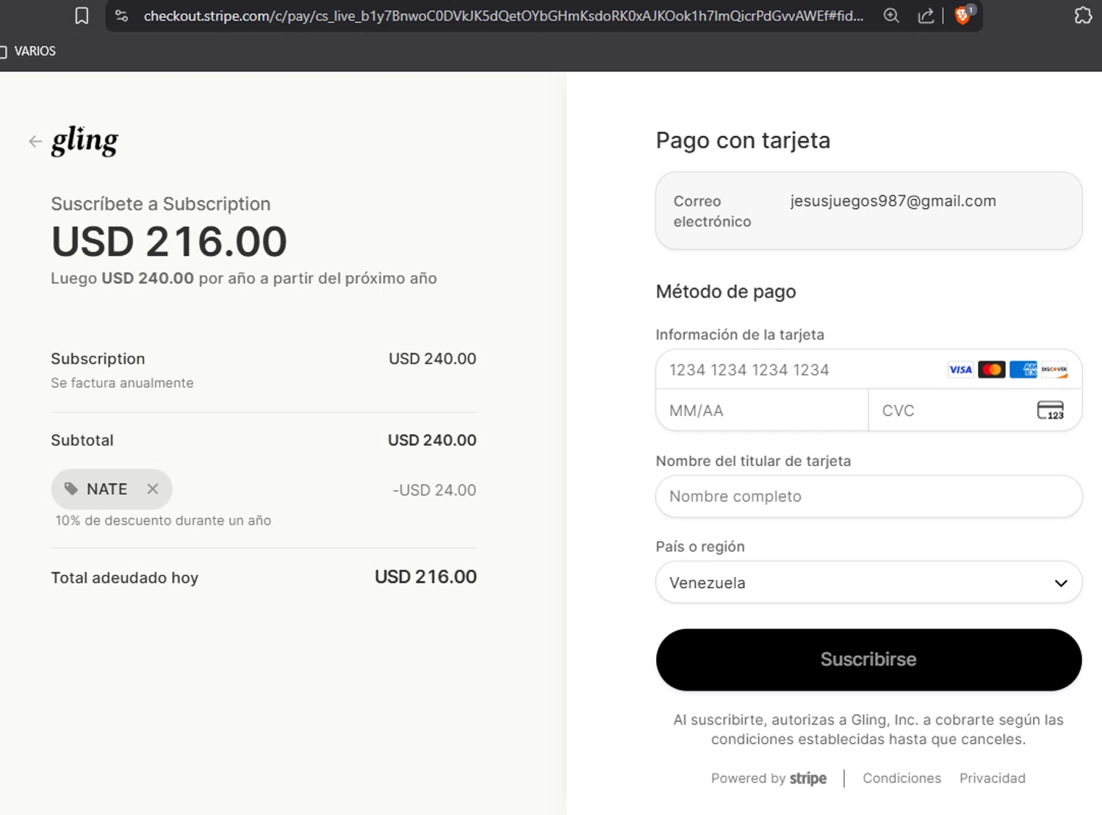Click the share page icon
This screenshot has width=1102, height=815.
pos(926,15)
